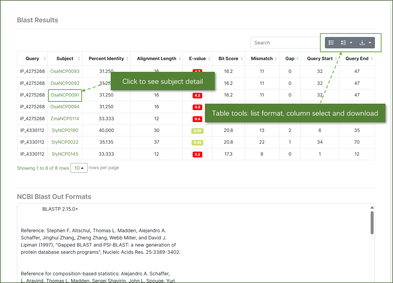Click the Query End column header
The image size is (393, 283).
357,59
